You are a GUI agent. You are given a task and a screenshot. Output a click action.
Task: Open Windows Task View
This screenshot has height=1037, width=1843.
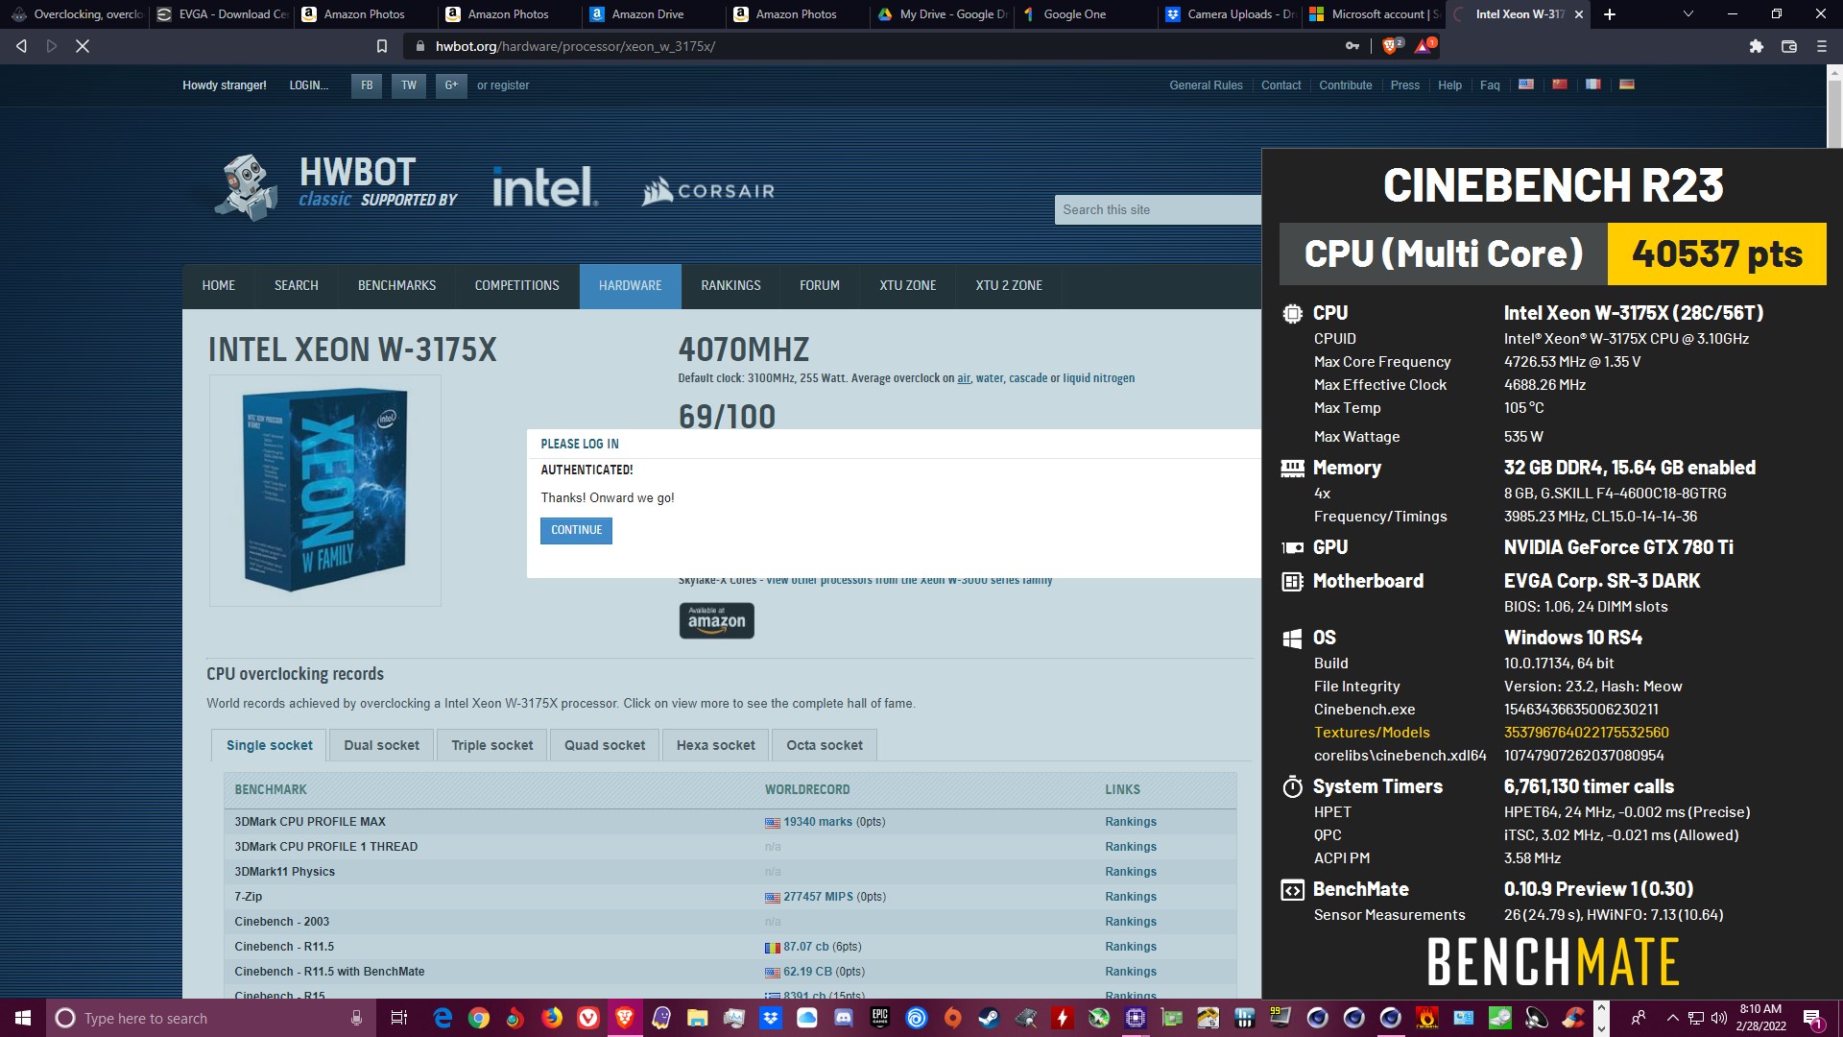click(399, 1018)
